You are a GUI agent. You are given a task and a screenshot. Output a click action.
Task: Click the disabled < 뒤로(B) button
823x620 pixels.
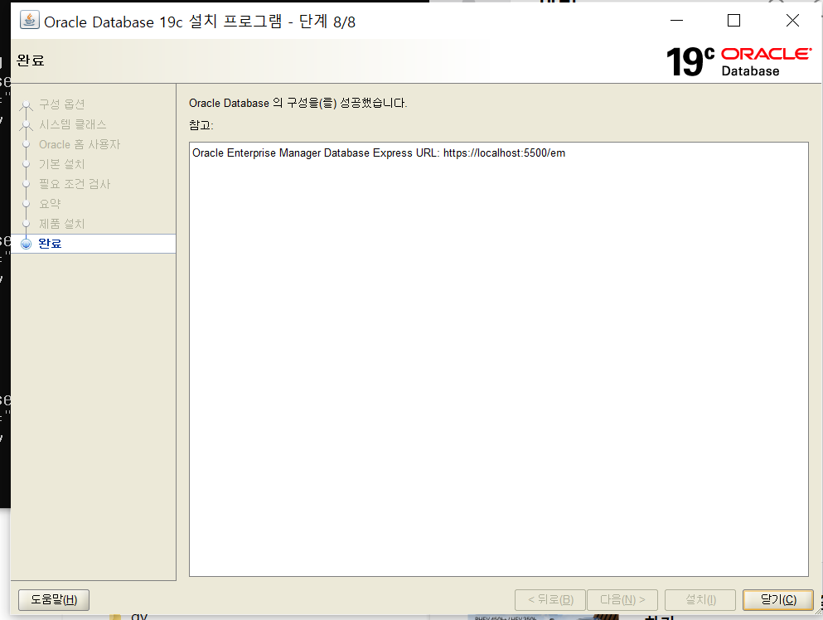click(550, 599)
